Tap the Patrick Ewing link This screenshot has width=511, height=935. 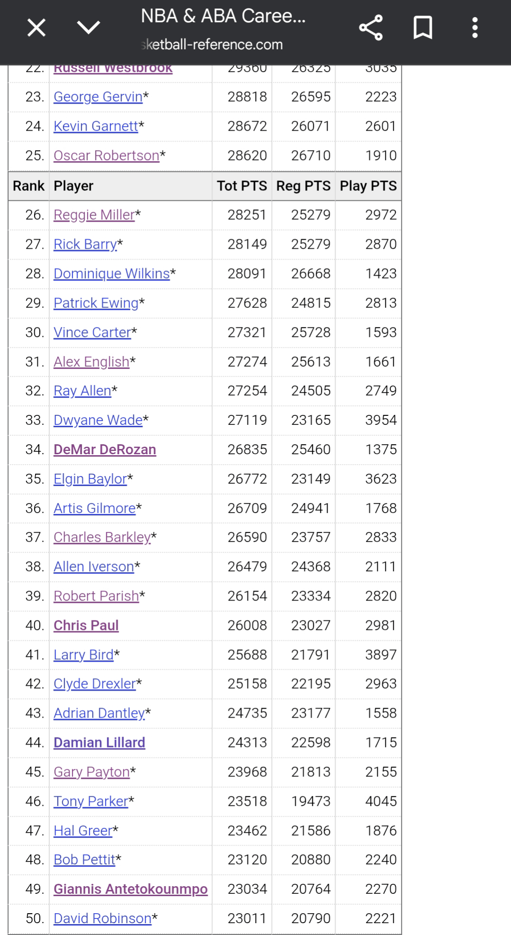pyautogui.click(x=96, y=303)
